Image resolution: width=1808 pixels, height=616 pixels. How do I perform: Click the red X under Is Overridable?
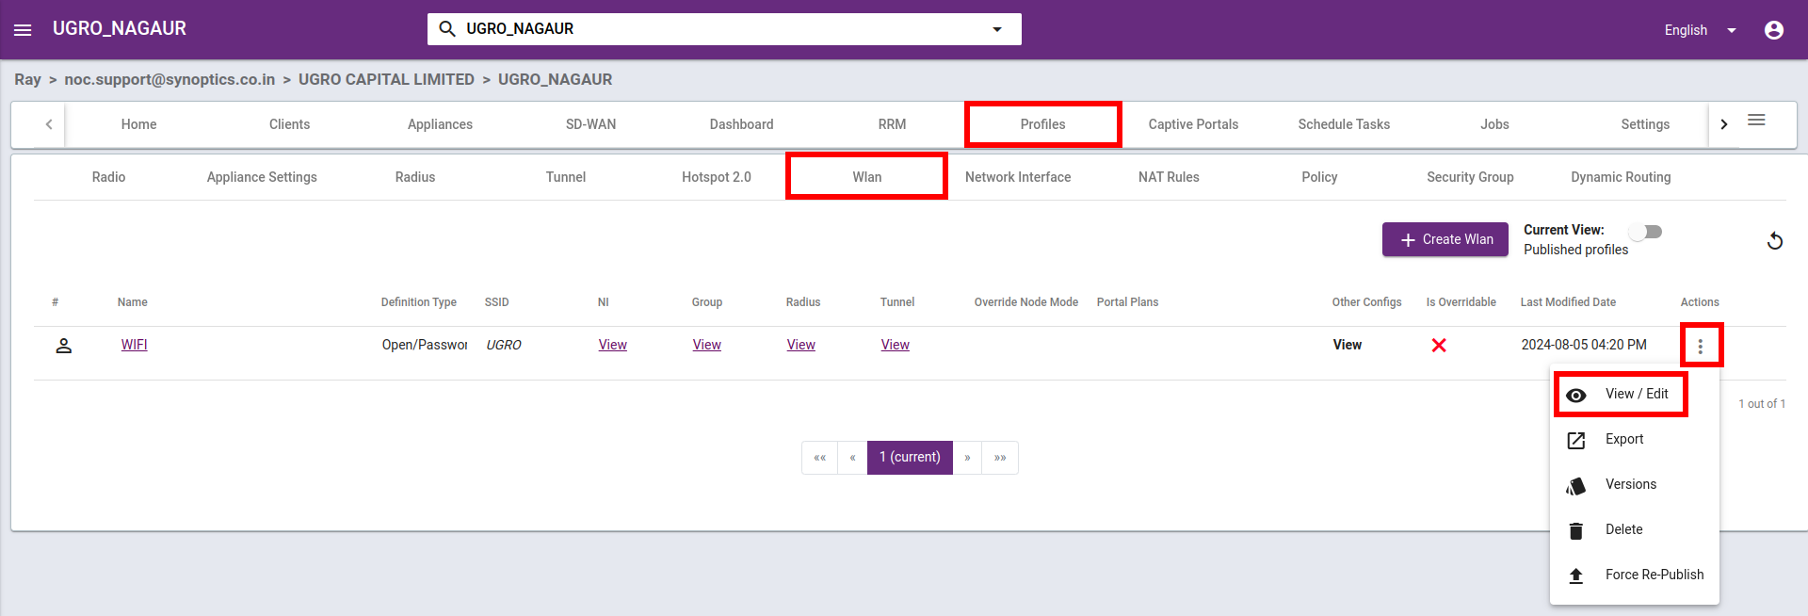(x=1439, y=346)
